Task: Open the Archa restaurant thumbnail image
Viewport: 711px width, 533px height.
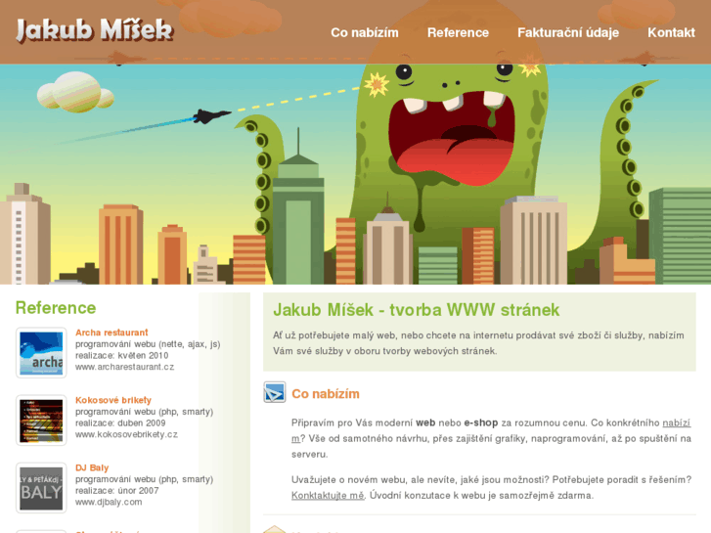Action: click(x=41, y=353)
